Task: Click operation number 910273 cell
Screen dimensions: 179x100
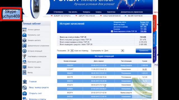Action: point(70,85)
